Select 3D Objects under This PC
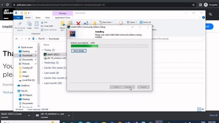The width and height of the screenshot is (219, 123). tap(26, 95)
